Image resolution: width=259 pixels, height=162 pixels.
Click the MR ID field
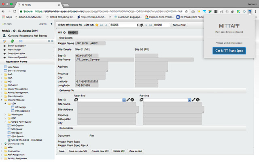(73, 32)
